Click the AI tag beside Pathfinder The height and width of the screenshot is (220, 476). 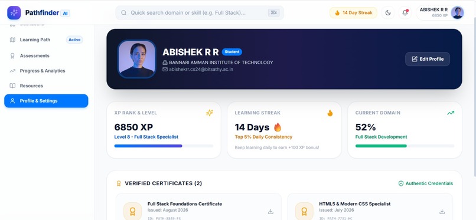click(x=65, y=13)
